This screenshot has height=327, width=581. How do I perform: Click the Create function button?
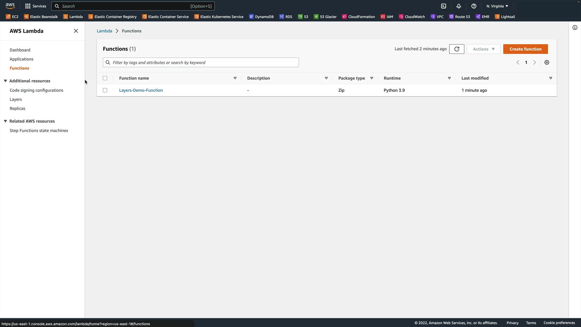(525, 49)
